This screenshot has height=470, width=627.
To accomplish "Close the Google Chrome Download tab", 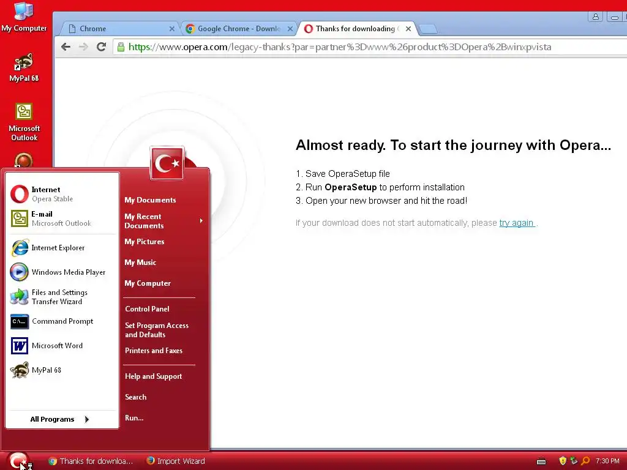I will pyautogui.click(x=290, y=29).
